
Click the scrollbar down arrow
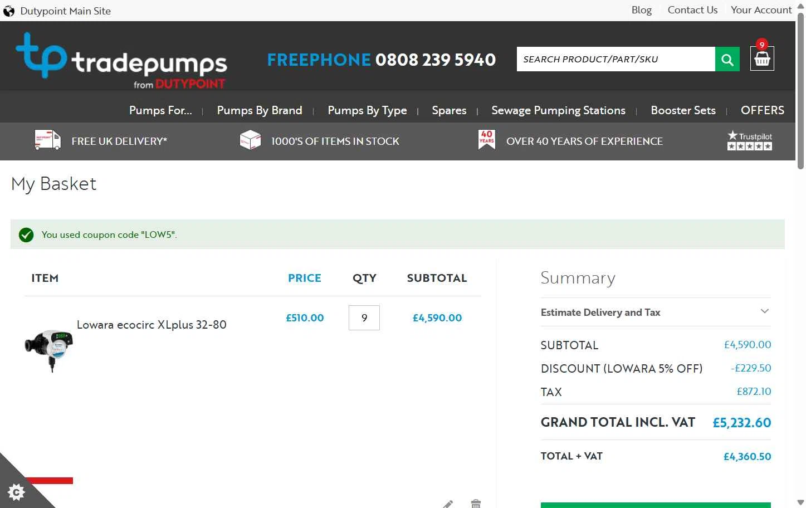point(800,502)
